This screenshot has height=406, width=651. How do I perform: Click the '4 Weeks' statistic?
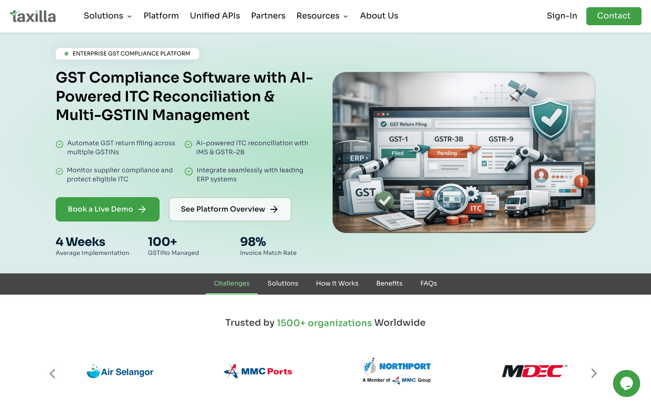pos(80,242)
